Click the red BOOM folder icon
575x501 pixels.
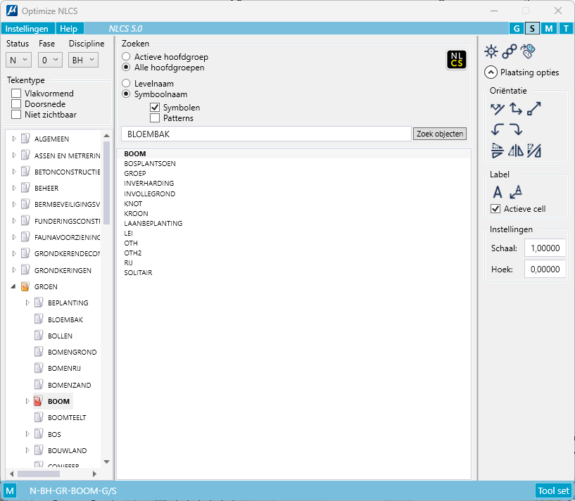[38, 401]
